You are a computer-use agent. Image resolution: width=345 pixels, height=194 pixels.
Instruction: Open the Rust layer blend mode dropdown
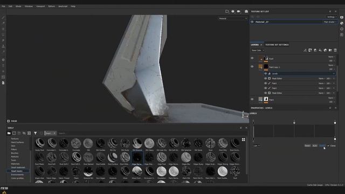tap(332, 57)
